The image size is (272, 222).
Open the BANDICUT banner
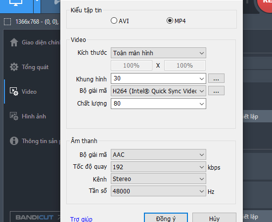(36, 217)
